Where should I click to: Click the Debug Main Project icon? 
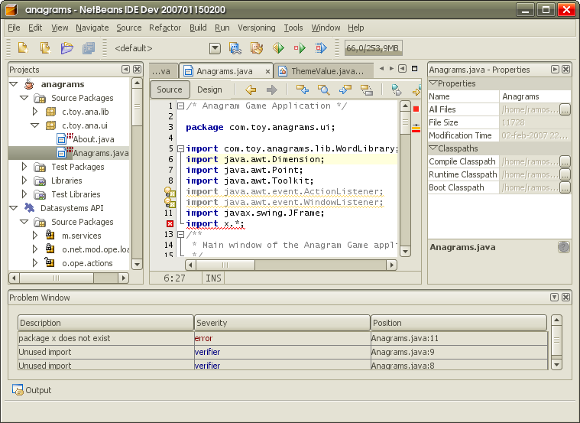tap(300, 48)
